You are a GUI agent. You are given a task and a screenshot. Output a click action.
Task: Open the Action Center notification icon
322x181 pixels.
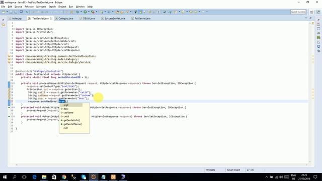pyautogui.click(x=315, y=177)
